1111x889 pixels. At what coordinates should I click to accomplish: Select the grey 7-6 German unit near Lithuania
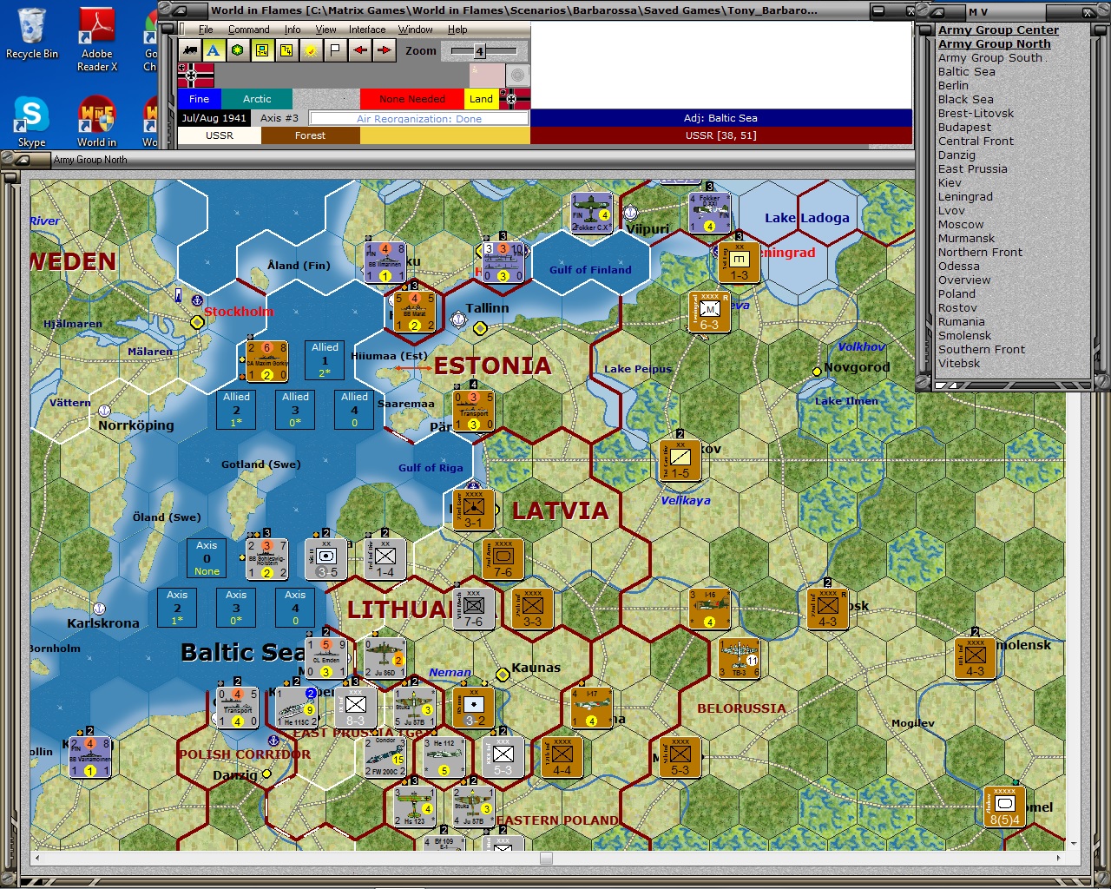(x=473, y=609)
